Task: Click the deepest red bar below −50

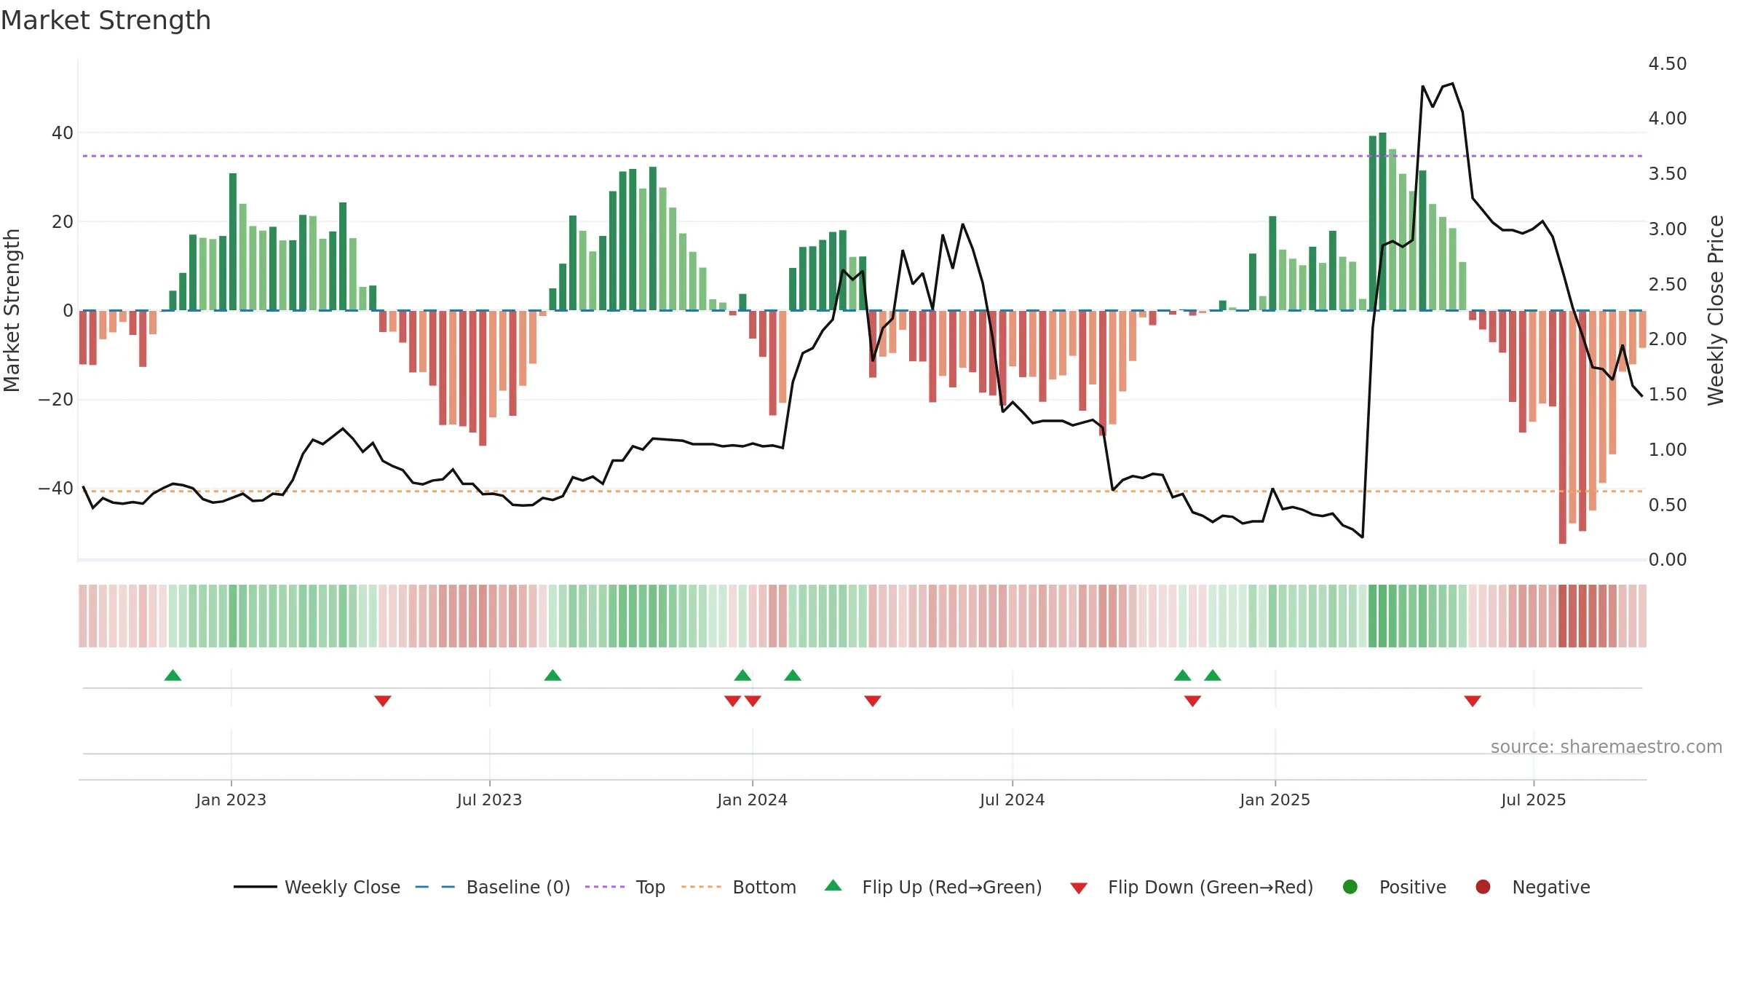Action: tap(1562, 427)
